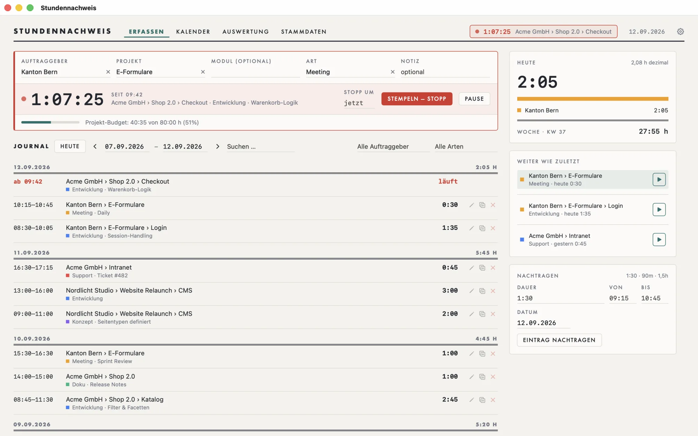This screenshot has height=436, width=698.
Task: Click the Heute journal button
Action: 70,146
